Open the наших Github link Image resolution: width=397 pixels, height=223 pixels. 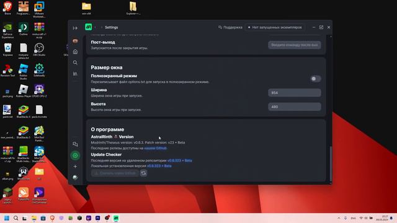point(155,148)
